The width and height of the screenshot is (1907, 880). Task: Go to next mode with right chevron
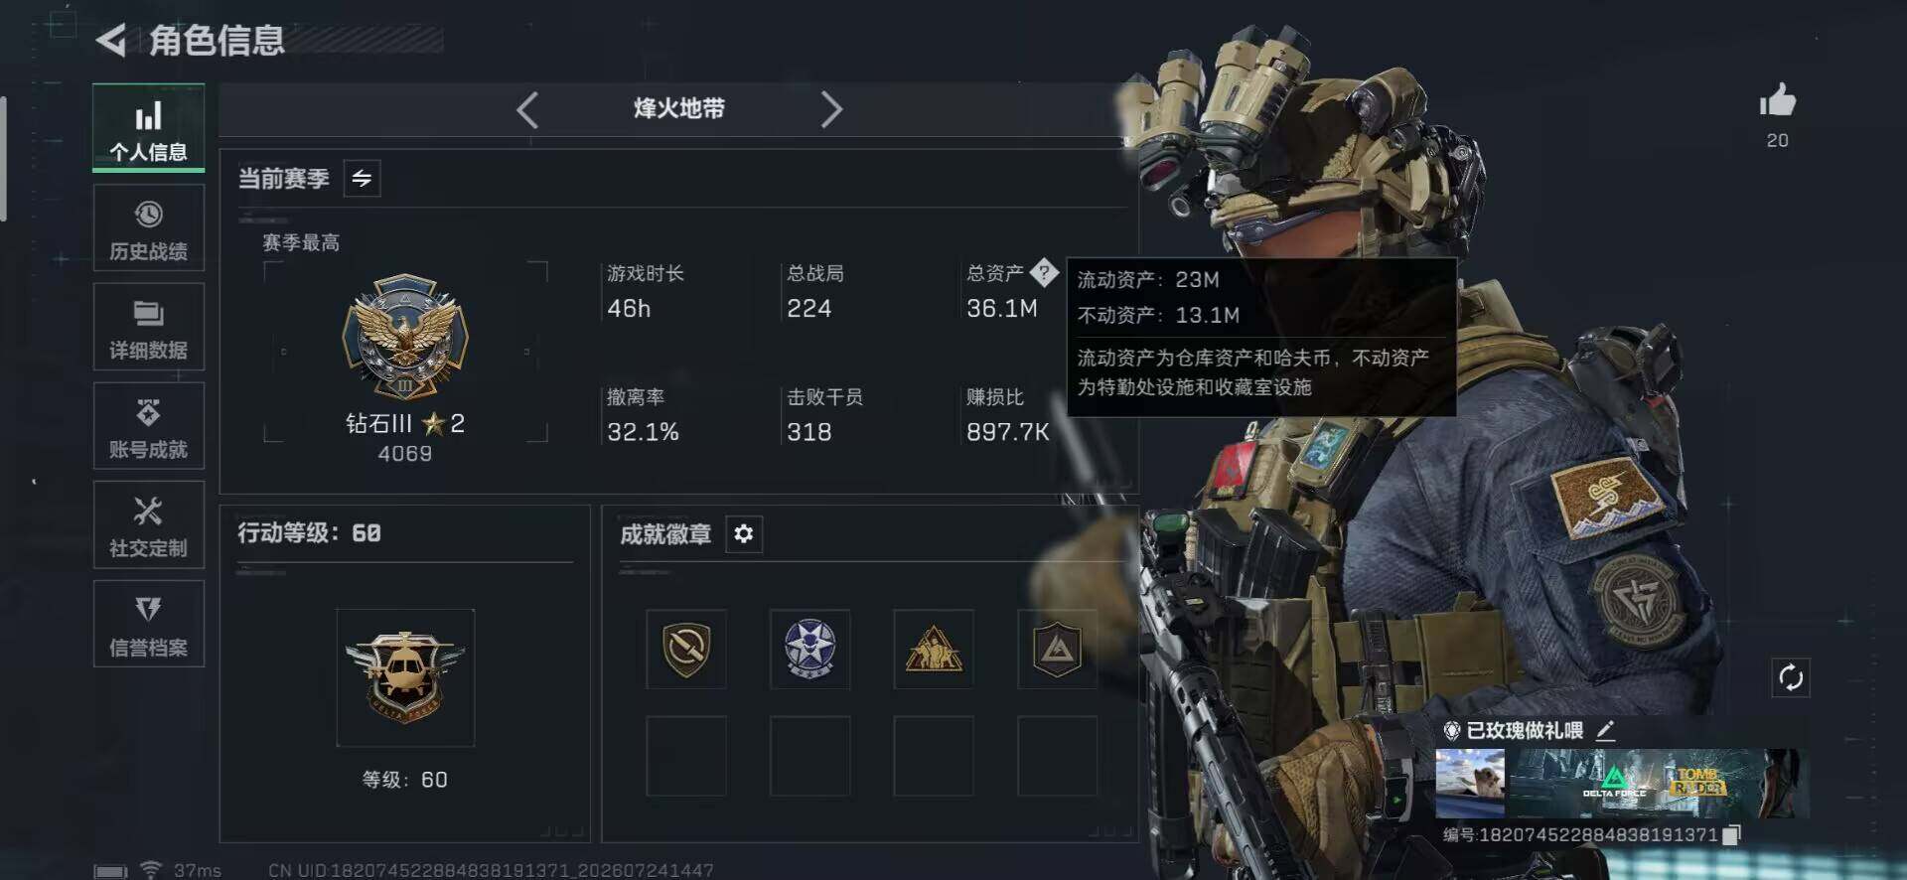(x=831, y=109)
